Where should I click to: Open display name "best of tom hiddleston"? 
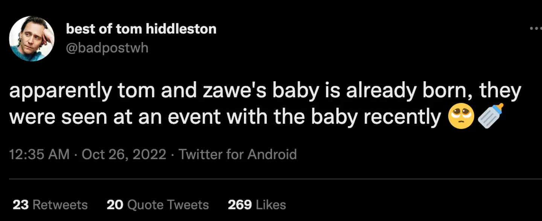141,29
